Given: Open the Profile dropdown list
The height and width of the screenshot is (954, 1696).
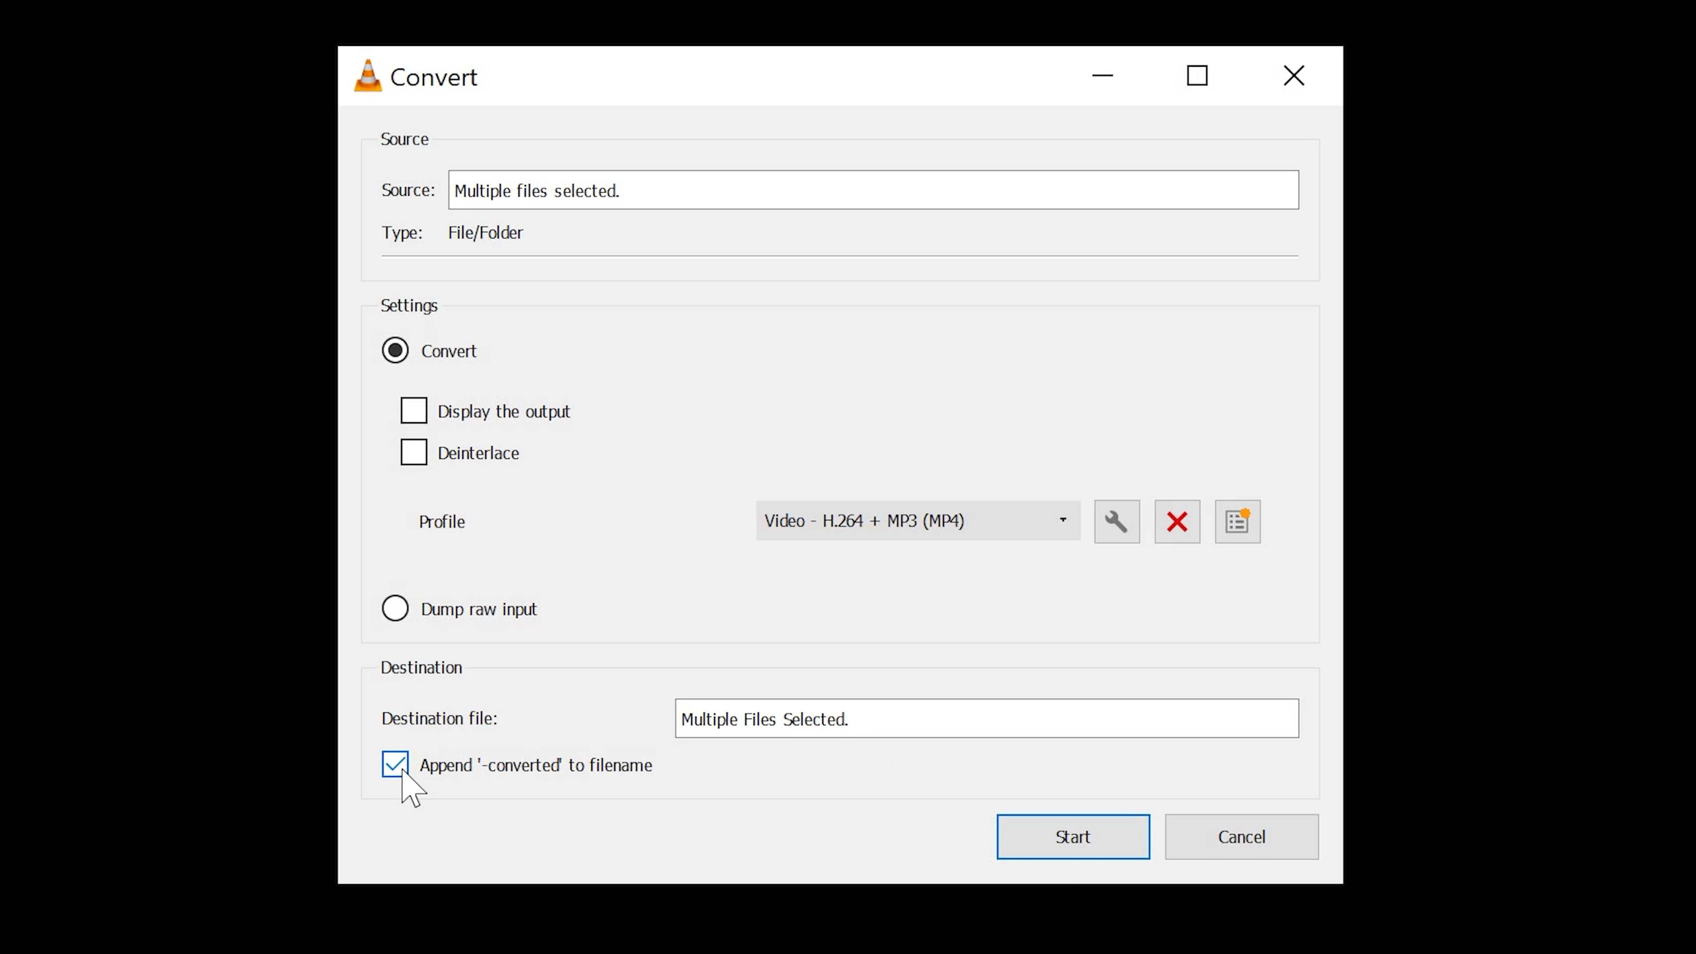Looking at the screenshot, I should point(918,521).
